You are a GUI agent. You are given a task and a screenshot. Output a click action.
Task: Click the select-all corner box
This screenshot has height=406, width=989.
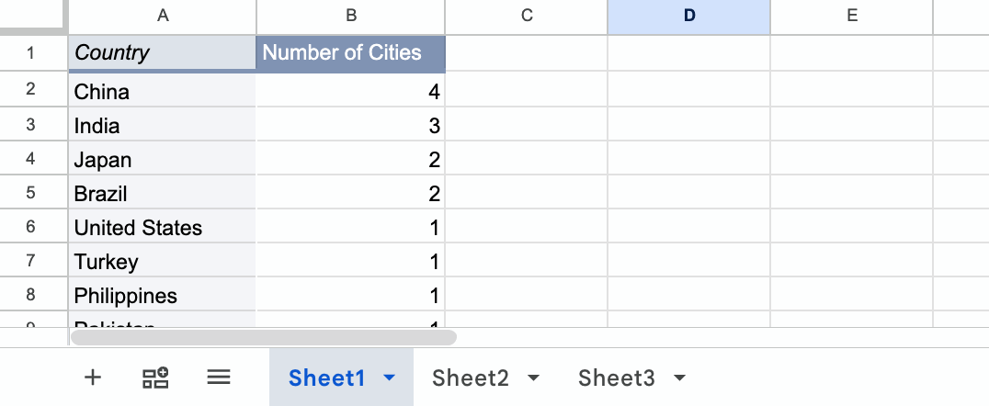pyautogui.click(x=33, y=15)
